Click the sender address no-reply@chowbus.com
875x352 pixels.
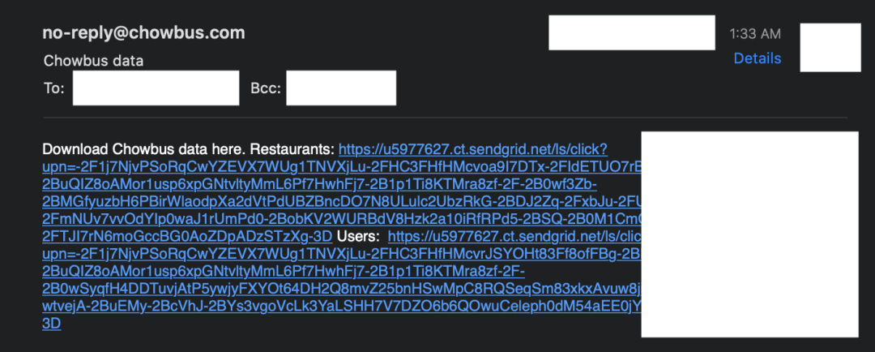(143, 33)
